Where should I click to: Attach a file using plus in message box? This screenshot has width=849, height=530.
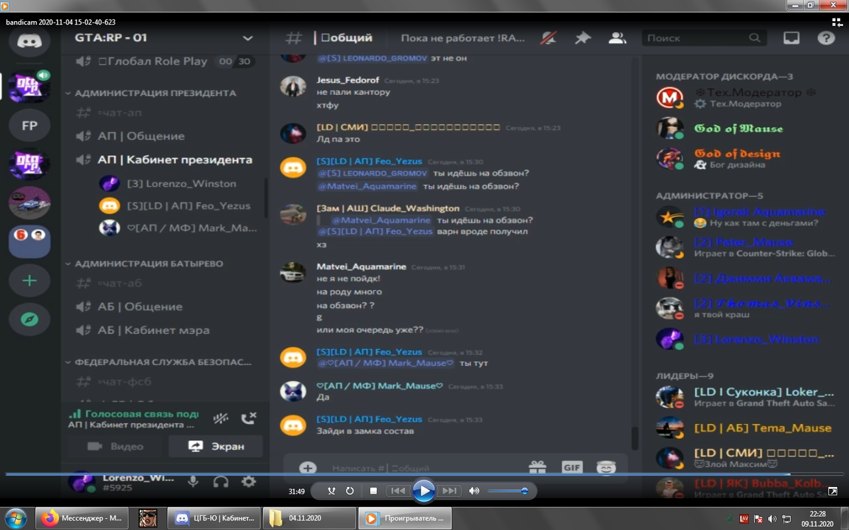coord(308,468)
